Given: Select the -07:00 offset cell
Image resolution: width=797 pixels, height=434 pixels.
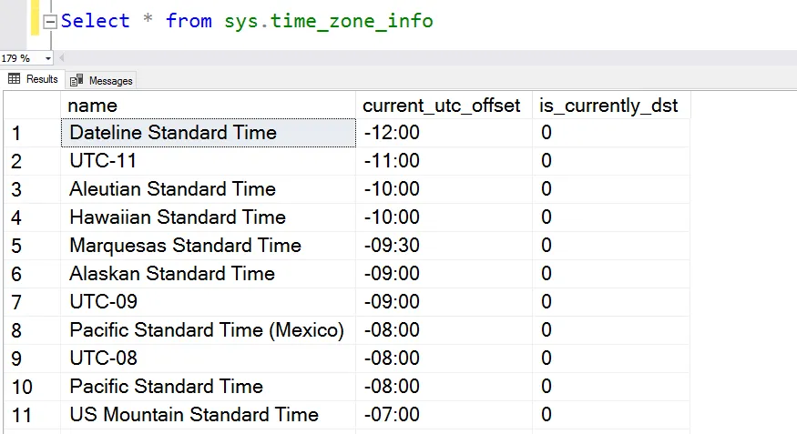Looking at the screenshot, I should click(444, 415).
